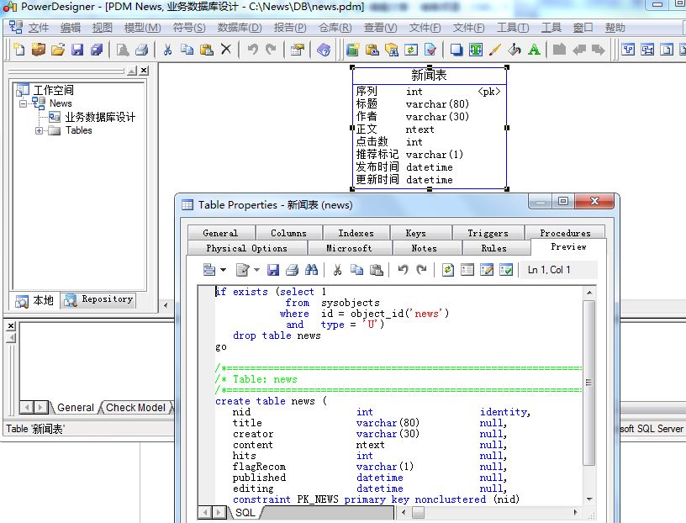686x523 pixels.
Task: Select 业务数据库设计 diagram in tree
Action: click(x=100, y=117)
